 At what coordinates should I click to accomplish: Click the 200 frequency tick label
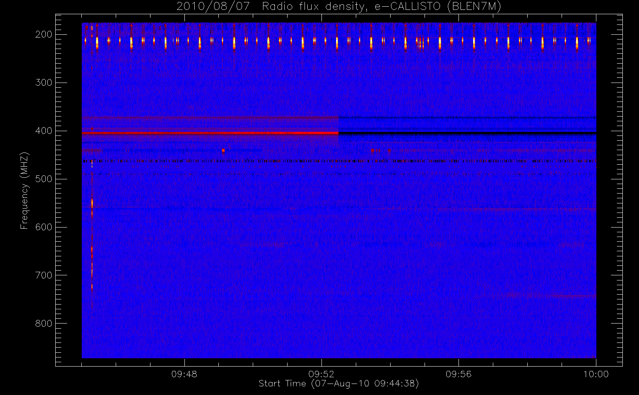coord(44,34)
